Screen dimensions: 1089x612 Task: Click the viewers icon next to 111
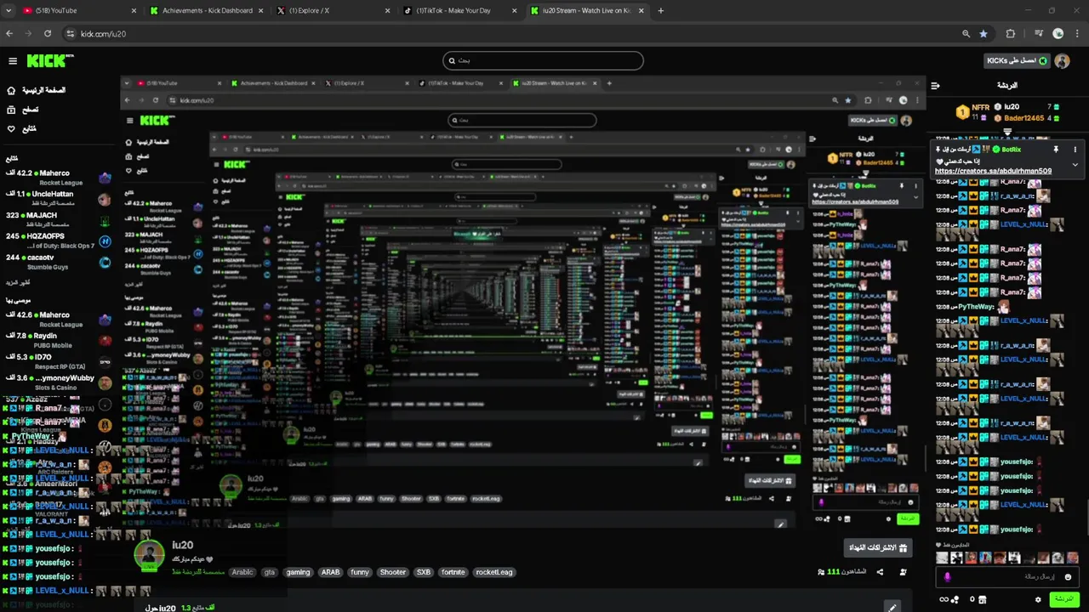pyautogui.click(x=821, y=572)
